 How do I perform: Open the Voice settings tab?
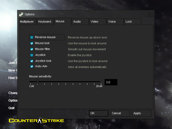point(115,22)
